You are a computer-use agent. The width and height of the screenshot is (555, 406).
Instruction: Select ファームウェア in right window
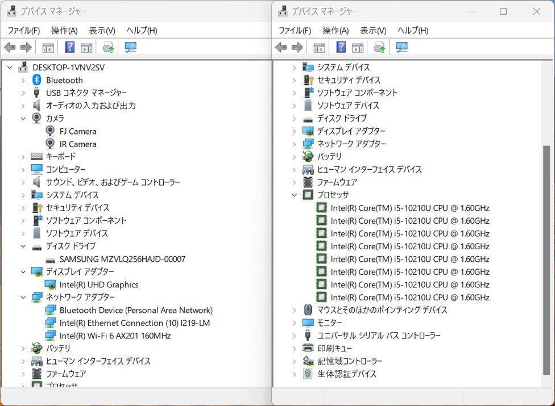coord(337,182)
